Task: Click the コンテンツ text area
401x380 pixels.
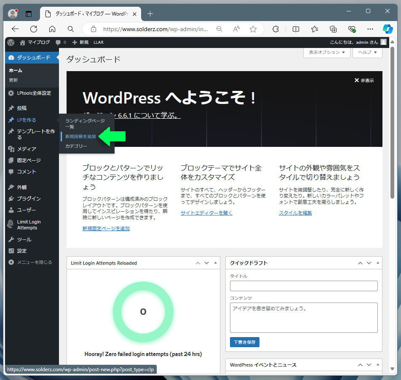Action: [x=304, y=318]
